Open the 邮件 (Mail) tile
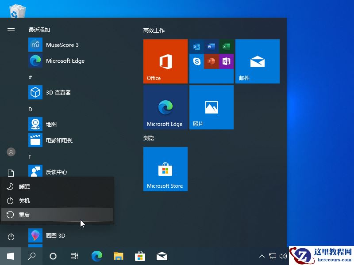This screenshot has width=354, height=265. point(258,61)
